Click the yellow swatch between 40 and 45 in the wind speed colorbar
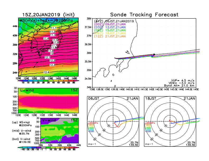 tap(56, 81)
